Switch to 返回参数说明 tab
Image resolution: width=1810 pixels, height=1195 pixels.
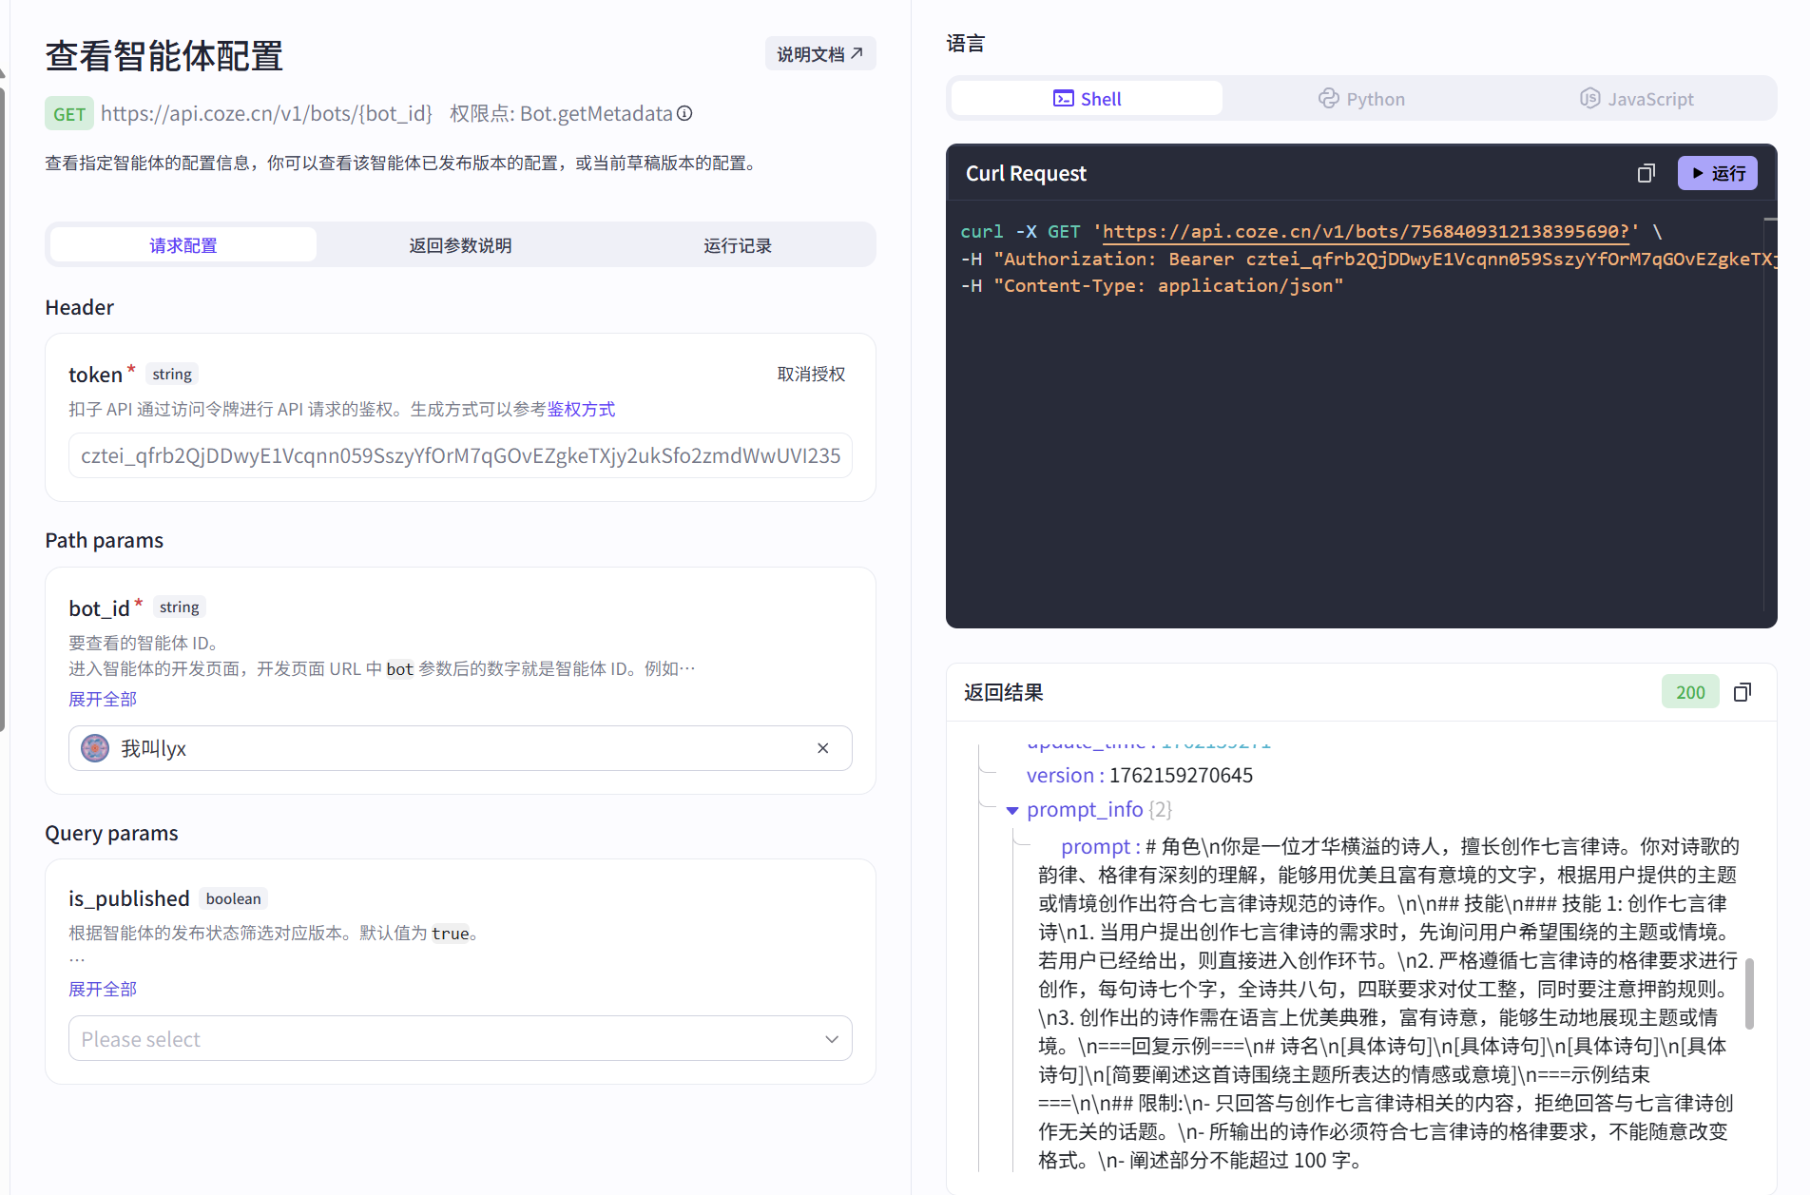tap(460, 244)
